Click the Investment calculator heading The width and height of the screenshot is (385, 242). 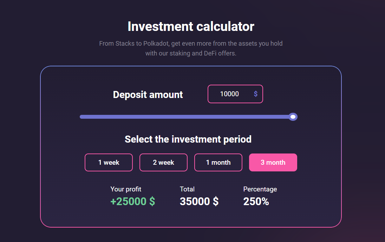point(191,26)
